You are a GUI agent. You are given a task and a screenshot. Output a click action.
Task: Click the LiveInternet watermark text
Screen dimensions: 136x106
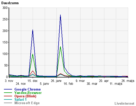point(124,104)
